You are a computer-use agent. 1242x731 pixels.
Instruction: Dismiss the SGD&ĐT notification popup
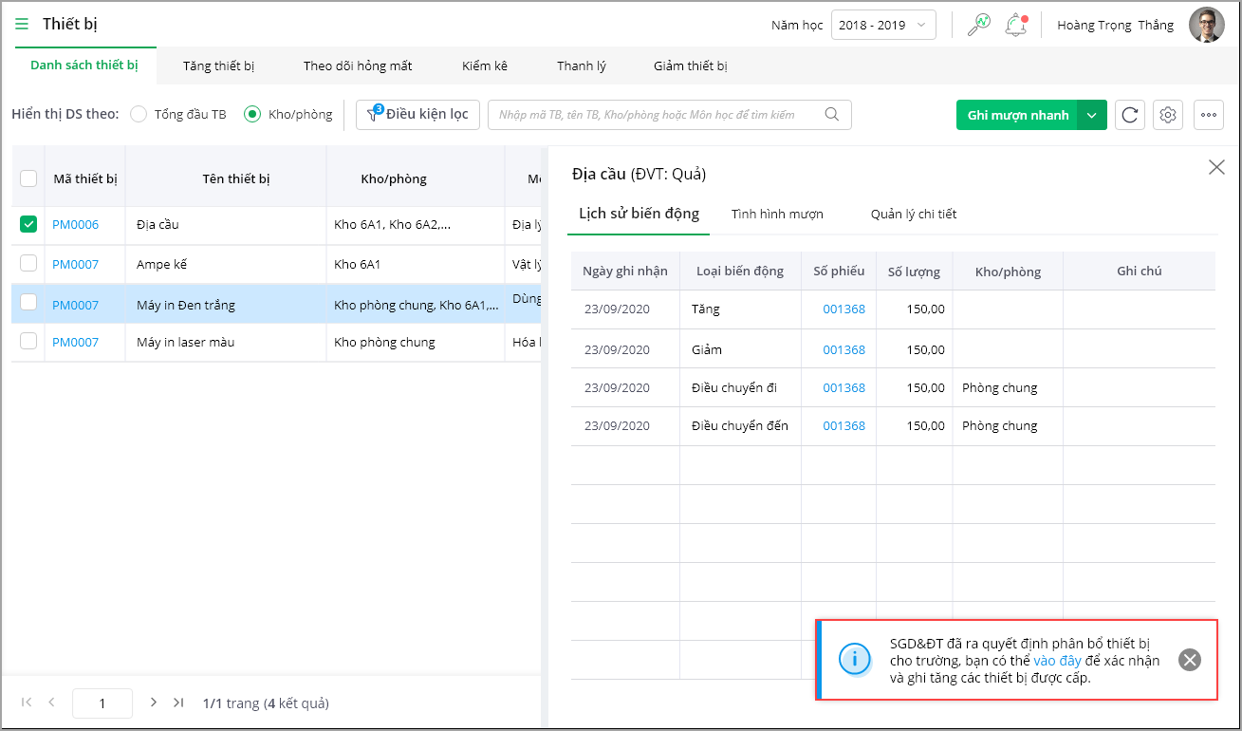tap(1189, 660)
